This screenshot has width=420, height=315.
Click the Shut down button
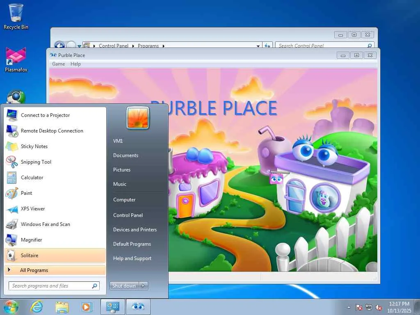click(x=124, y=286)
